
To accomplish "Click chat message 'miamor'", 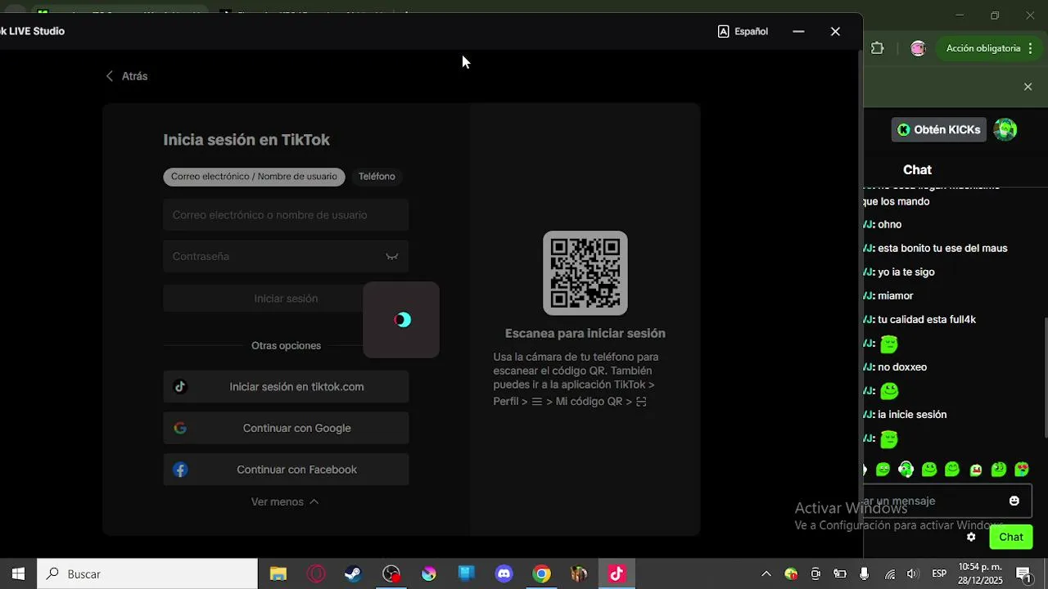I will (895, 296).
